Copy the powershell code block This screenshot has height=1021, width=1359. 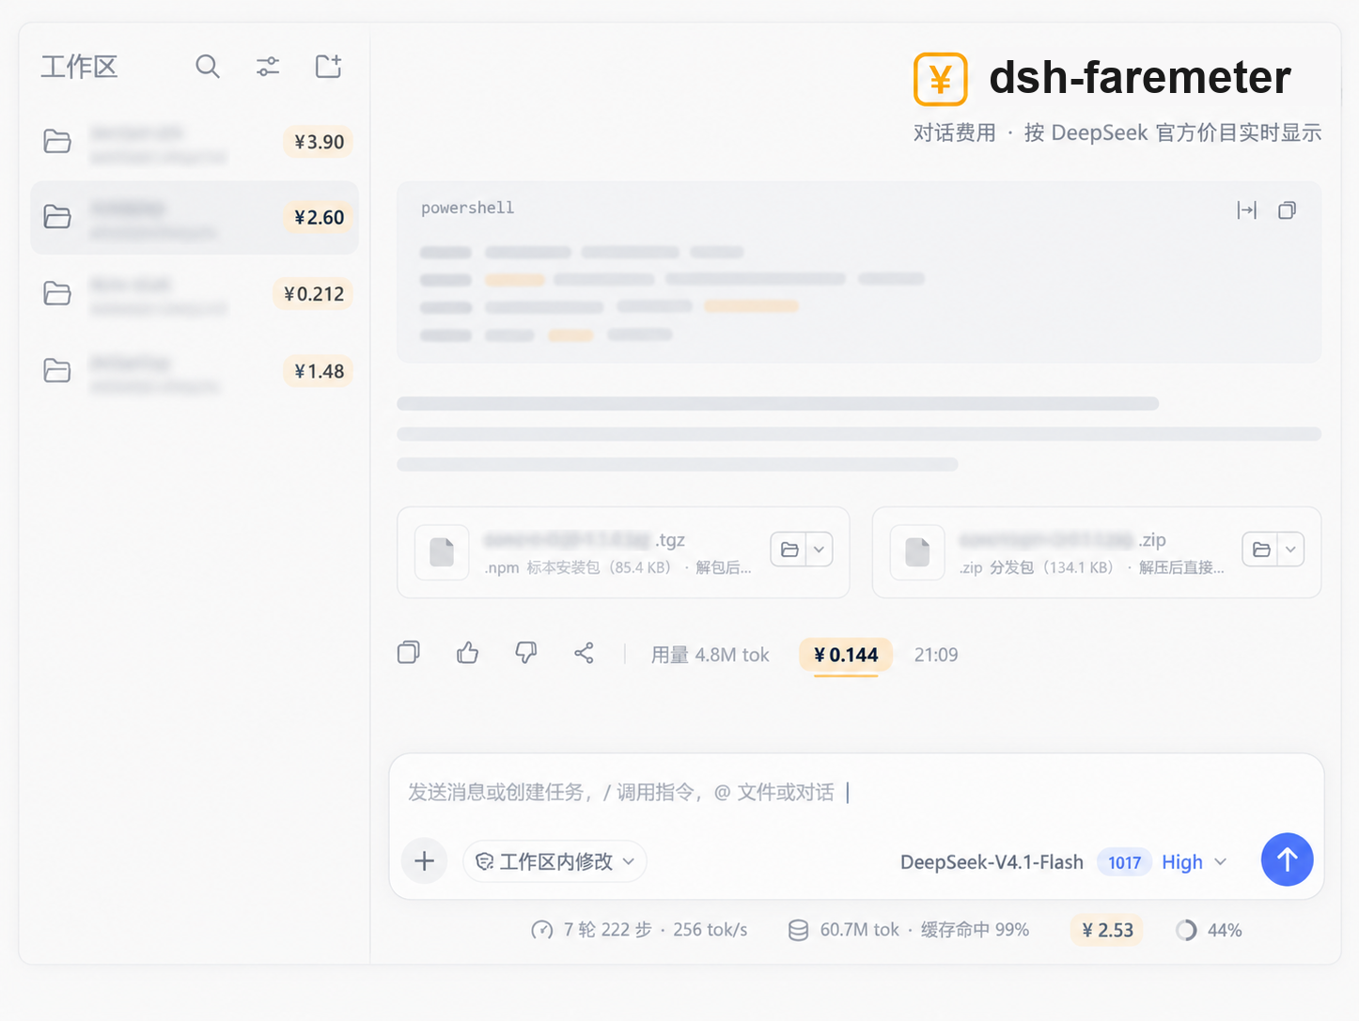point(1288,210)
